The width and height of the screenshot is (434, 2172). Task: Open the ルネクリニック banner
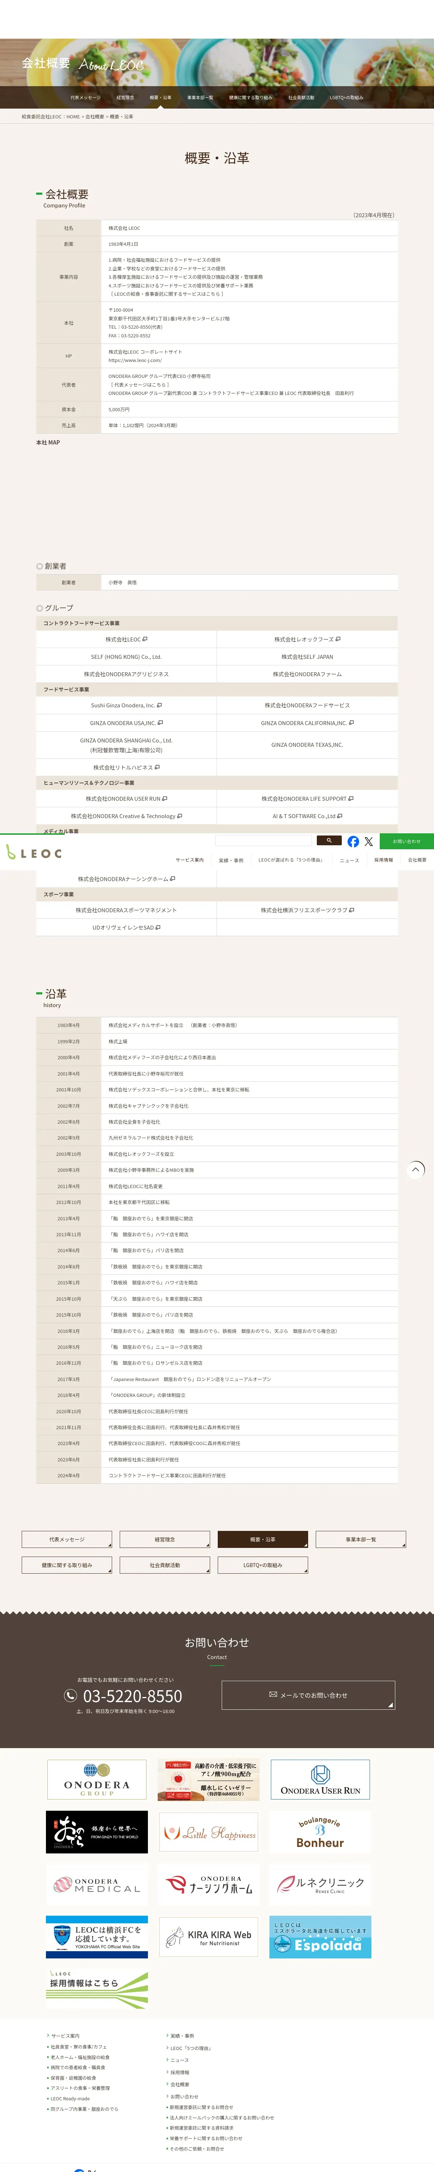pos(320,1885)
